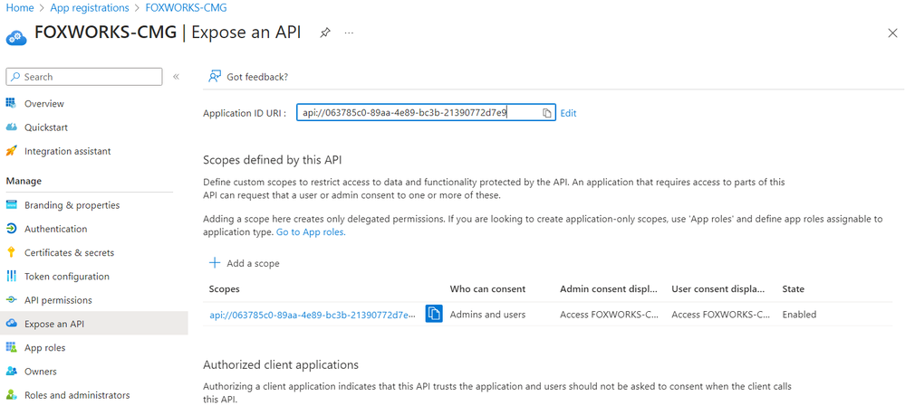
Task: Click the Branding & properties icon
Action: pos(11,205)
